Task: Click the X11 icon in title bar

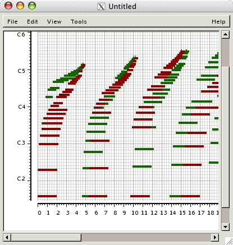Action: pos(101,7)
